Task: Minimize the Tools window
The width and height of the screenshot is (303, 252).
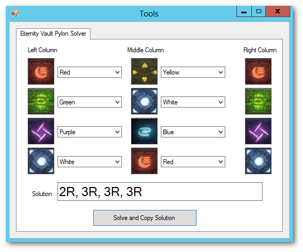Action: coord(244,11)
